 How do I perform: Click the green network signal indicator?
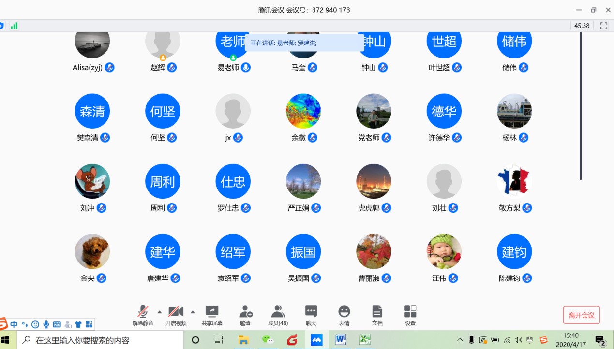(x=14, y=26)
